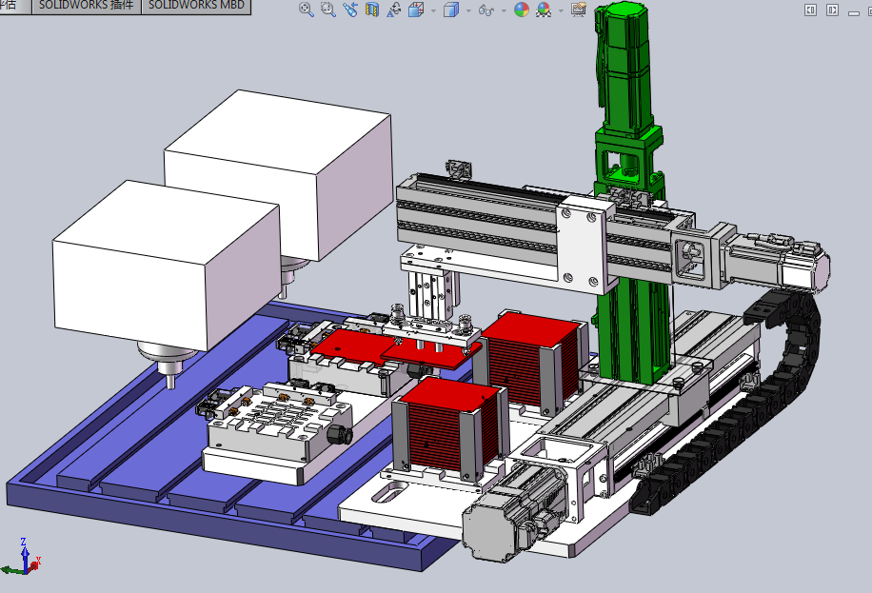Expand the Apply Scene dropdown arrow
The image size is (872, 593).
coord(560,11)
